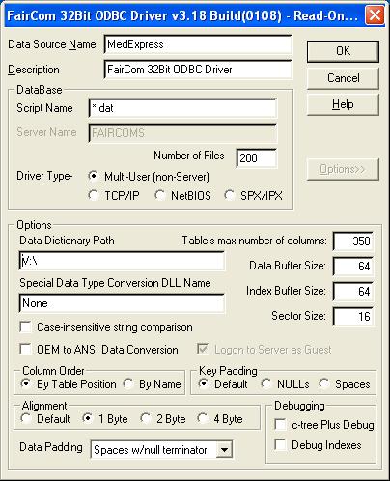Open the Data Padding dropdown arrow
This screenshot has width=390, height=481.
click(x=224, y=450)
